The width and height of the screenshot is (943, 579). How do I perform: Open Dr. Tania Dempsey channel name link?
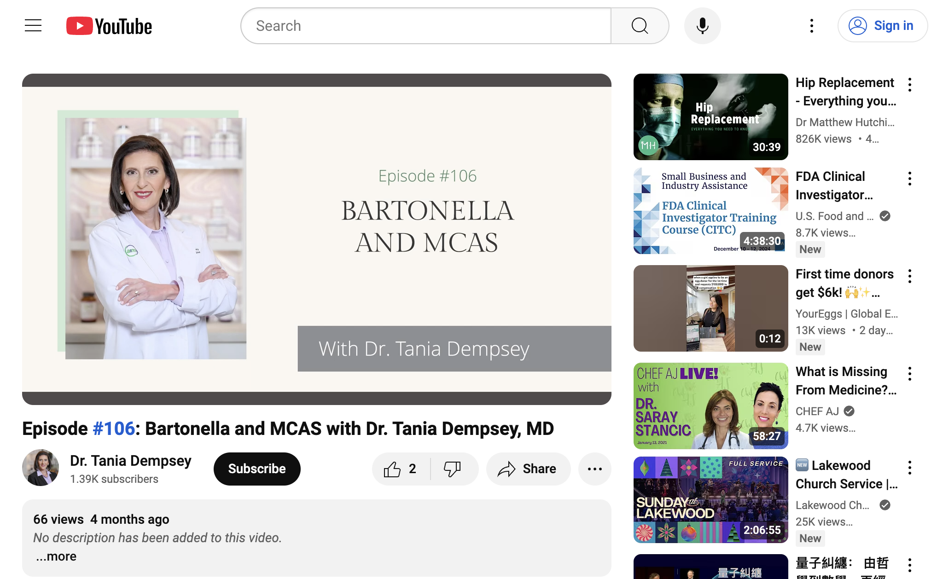point(131,461)
